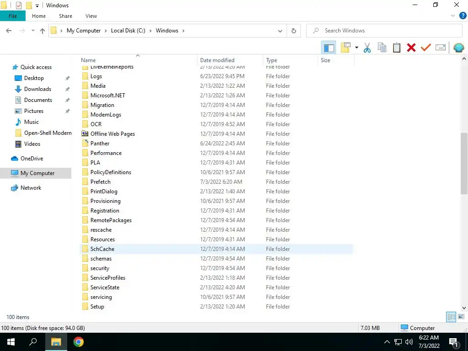The image size is (468, 351).
Task: Select the SchCache folder
Action: tap(102, 249)
